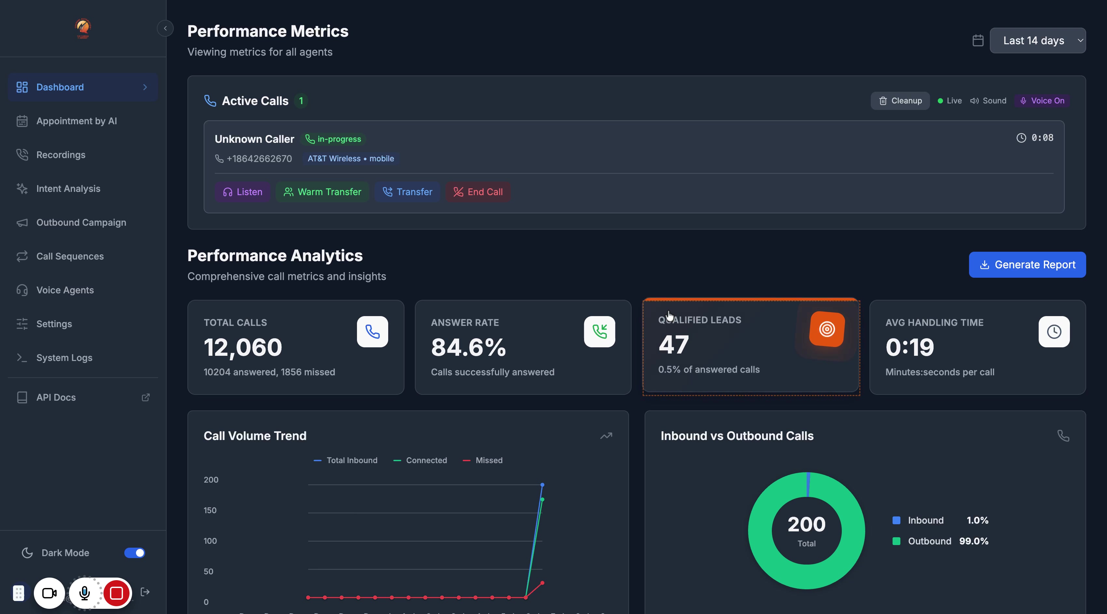Image resolution: width=1107 pixels, height=614 pixels.
Task: Click the camera icon in recording toolbar
Action: point(49,593)
